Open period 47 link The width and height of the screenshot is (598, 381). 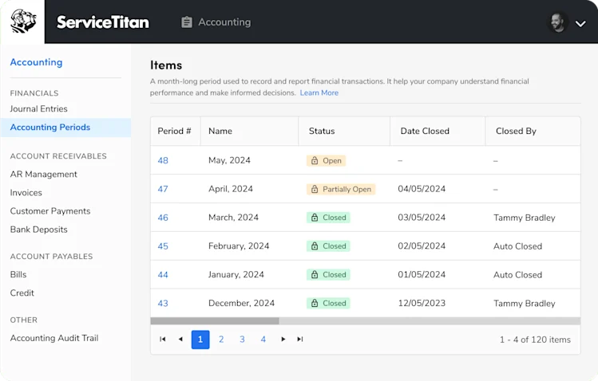click(163, 189)
